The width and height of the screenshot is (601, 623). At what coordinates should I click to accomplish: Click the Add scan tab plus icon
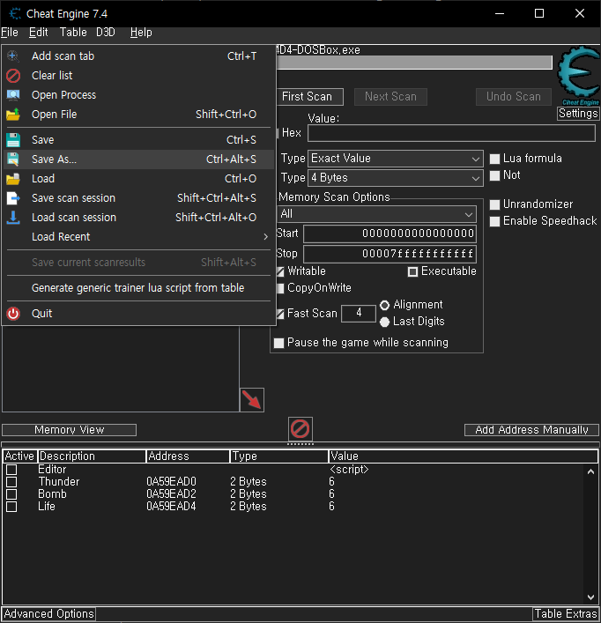tap(13, 56)
